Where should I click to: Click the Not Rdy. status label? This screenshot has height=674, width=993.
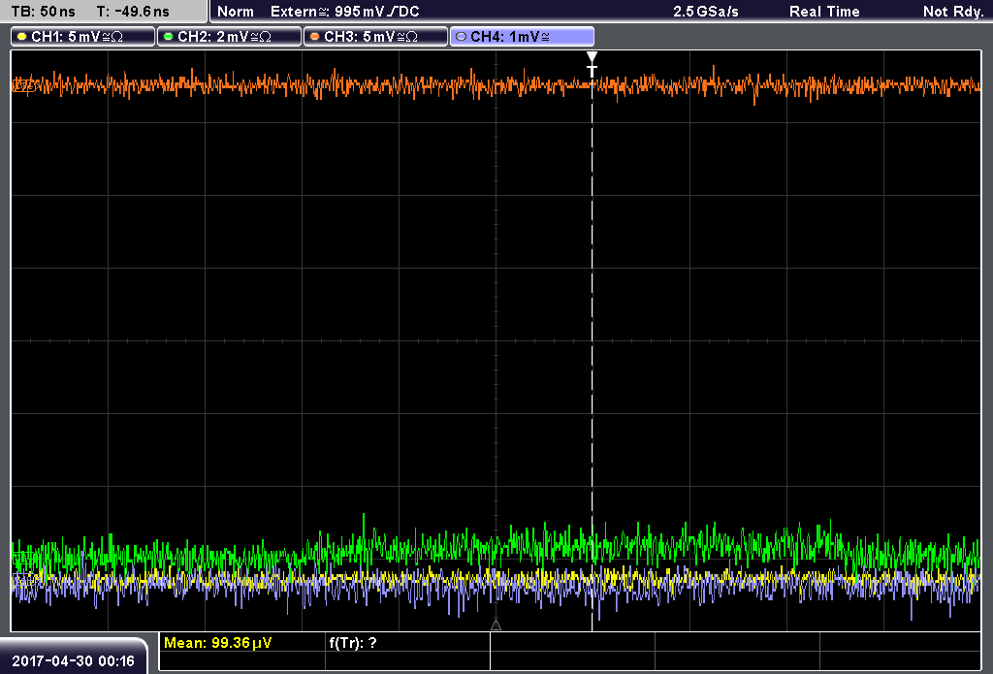(953, 12)
